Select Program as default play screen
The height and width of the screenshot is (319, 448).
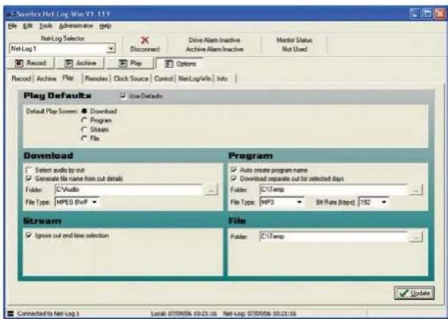84,120
